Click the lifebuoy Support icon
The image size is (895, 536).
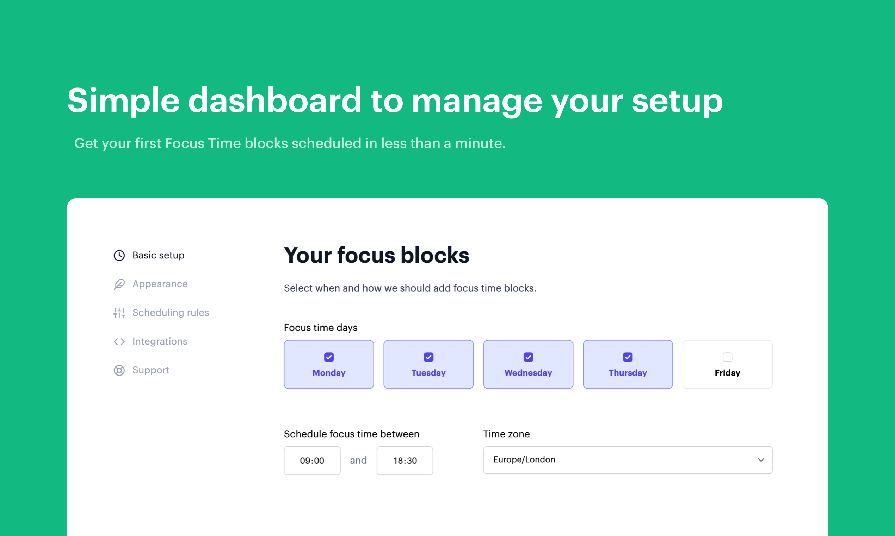tap(119, 370)
